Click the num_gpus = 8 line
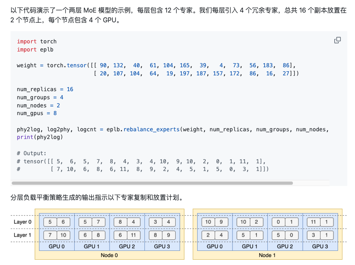This screenshot has height=265, width=355. pos(37,113)
